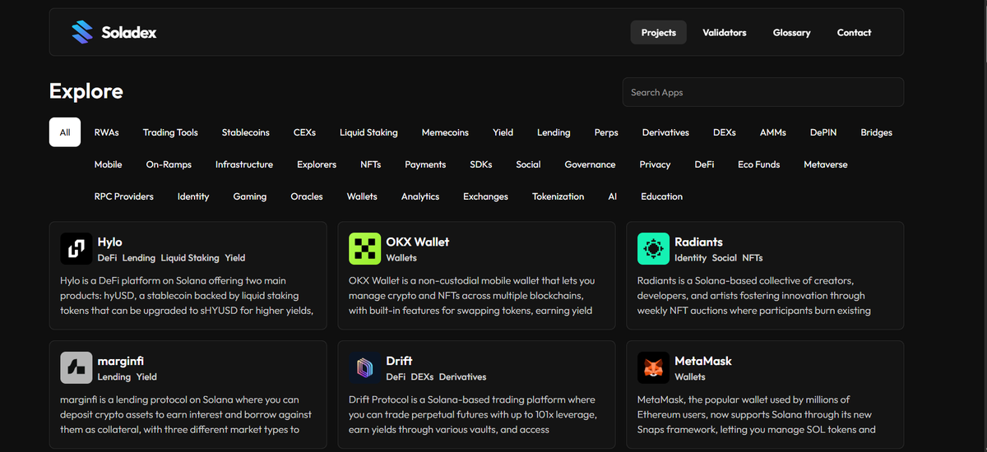Image resolution: width=987 pixels, height=452 pixels.
Task: Filter by CEXs category
Action: coord(304,132)
